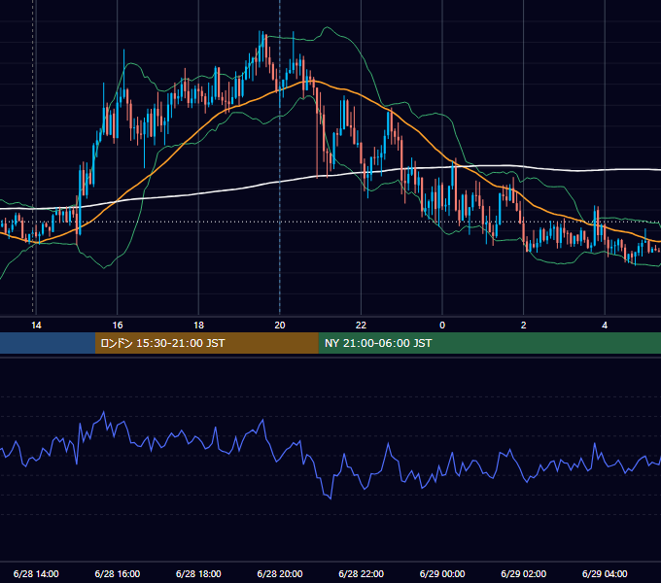Click the '14' hour label on price chart axis

36,326
